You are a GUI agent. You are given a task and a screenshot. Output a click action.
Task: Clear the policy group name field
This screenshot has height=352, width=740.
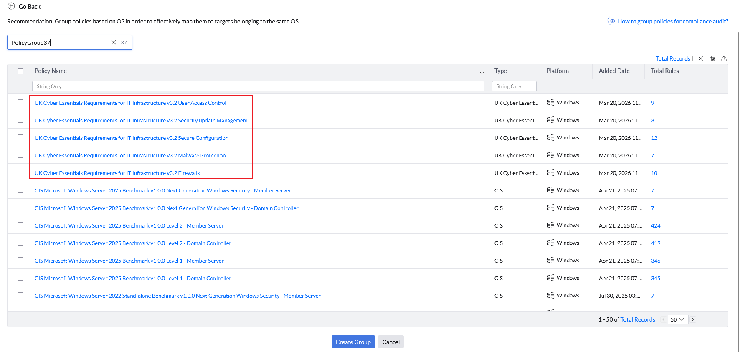click(x=113, y=42)
